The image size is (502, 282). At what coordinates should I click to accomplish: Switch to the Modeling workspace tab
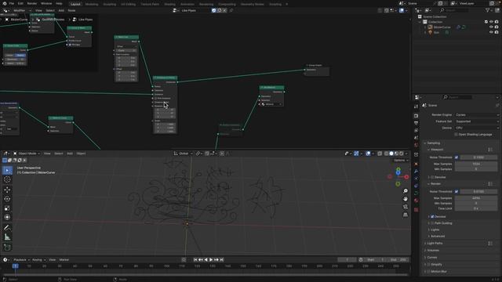pyautogui.click(x=92, y=4)
